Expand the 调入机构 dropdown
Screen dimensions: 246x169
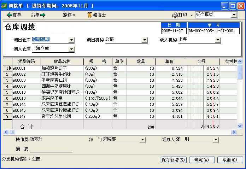point(218,40)
